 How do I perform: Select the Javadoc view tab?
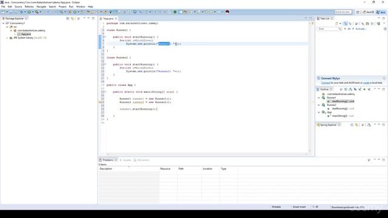125,160
